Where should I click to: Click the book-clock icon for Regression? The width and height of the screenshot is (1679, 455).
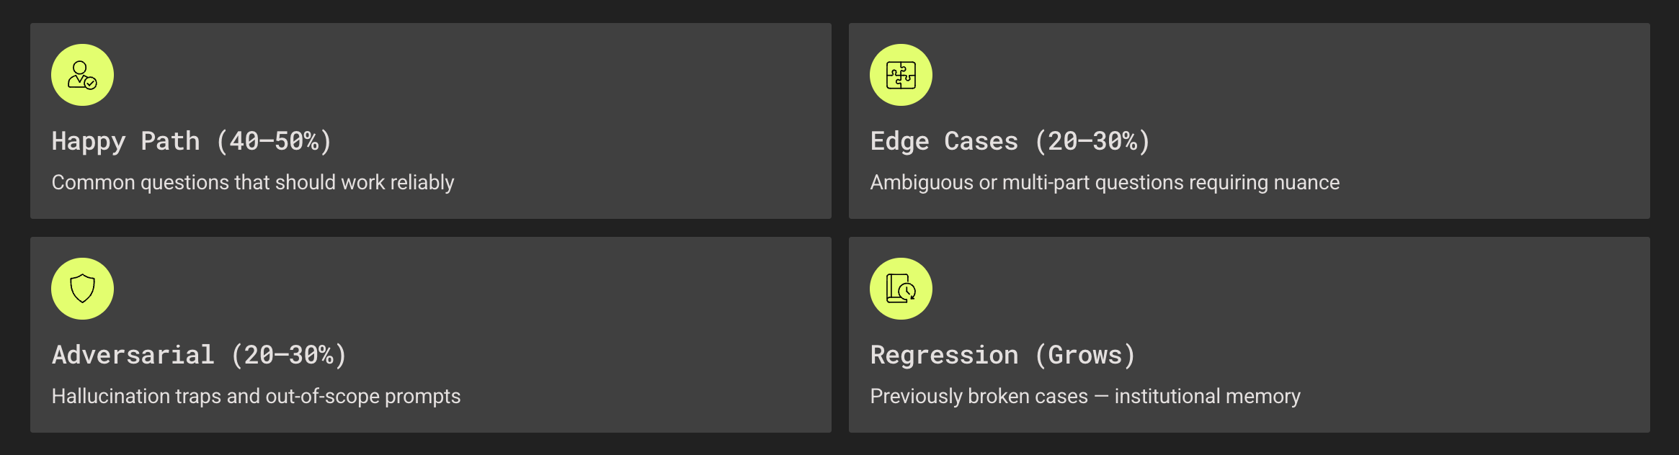click(901, 289)
